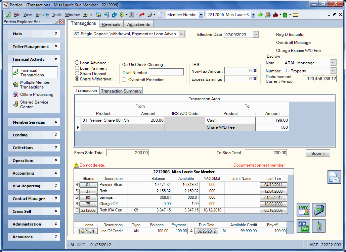Switch to the Adjustments tab

tap(138, 24)
